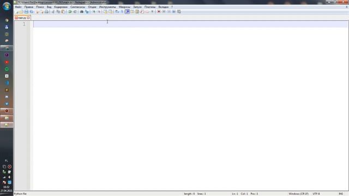
Task: Click the taskbar clock showing 16:32
Action: pos(6,187)
